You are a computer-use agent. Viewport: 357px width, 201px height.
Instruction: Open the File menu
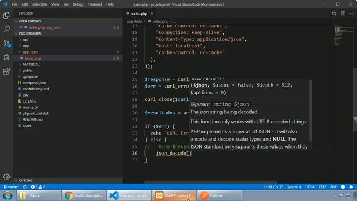click(x=15, y=4)
